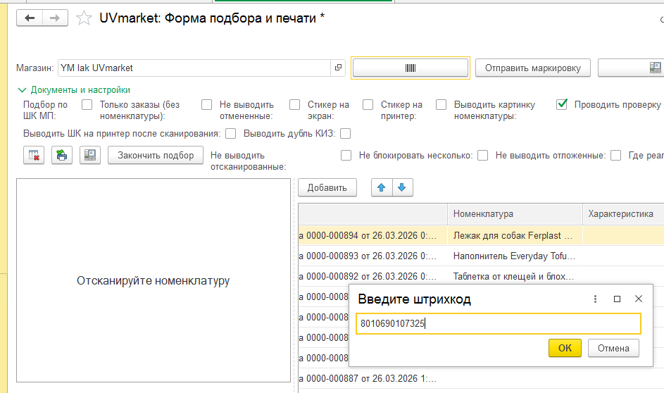Open the three-dot menu in barcode dialog
664x393 pixels.
click(595, 299)
